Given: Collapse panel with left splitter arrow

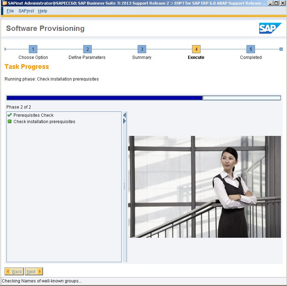Looking at the screenshot, I should click(124, 115).
